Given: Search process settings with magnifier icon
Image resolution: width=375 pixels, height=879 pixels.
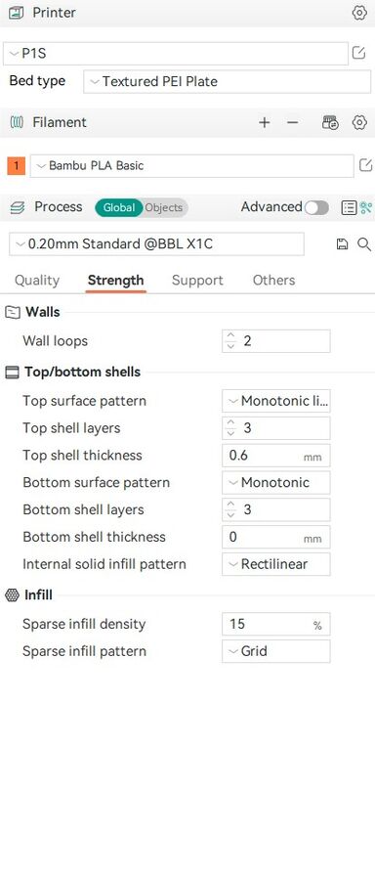Looking at the screenshot, I should coord(364,243).
